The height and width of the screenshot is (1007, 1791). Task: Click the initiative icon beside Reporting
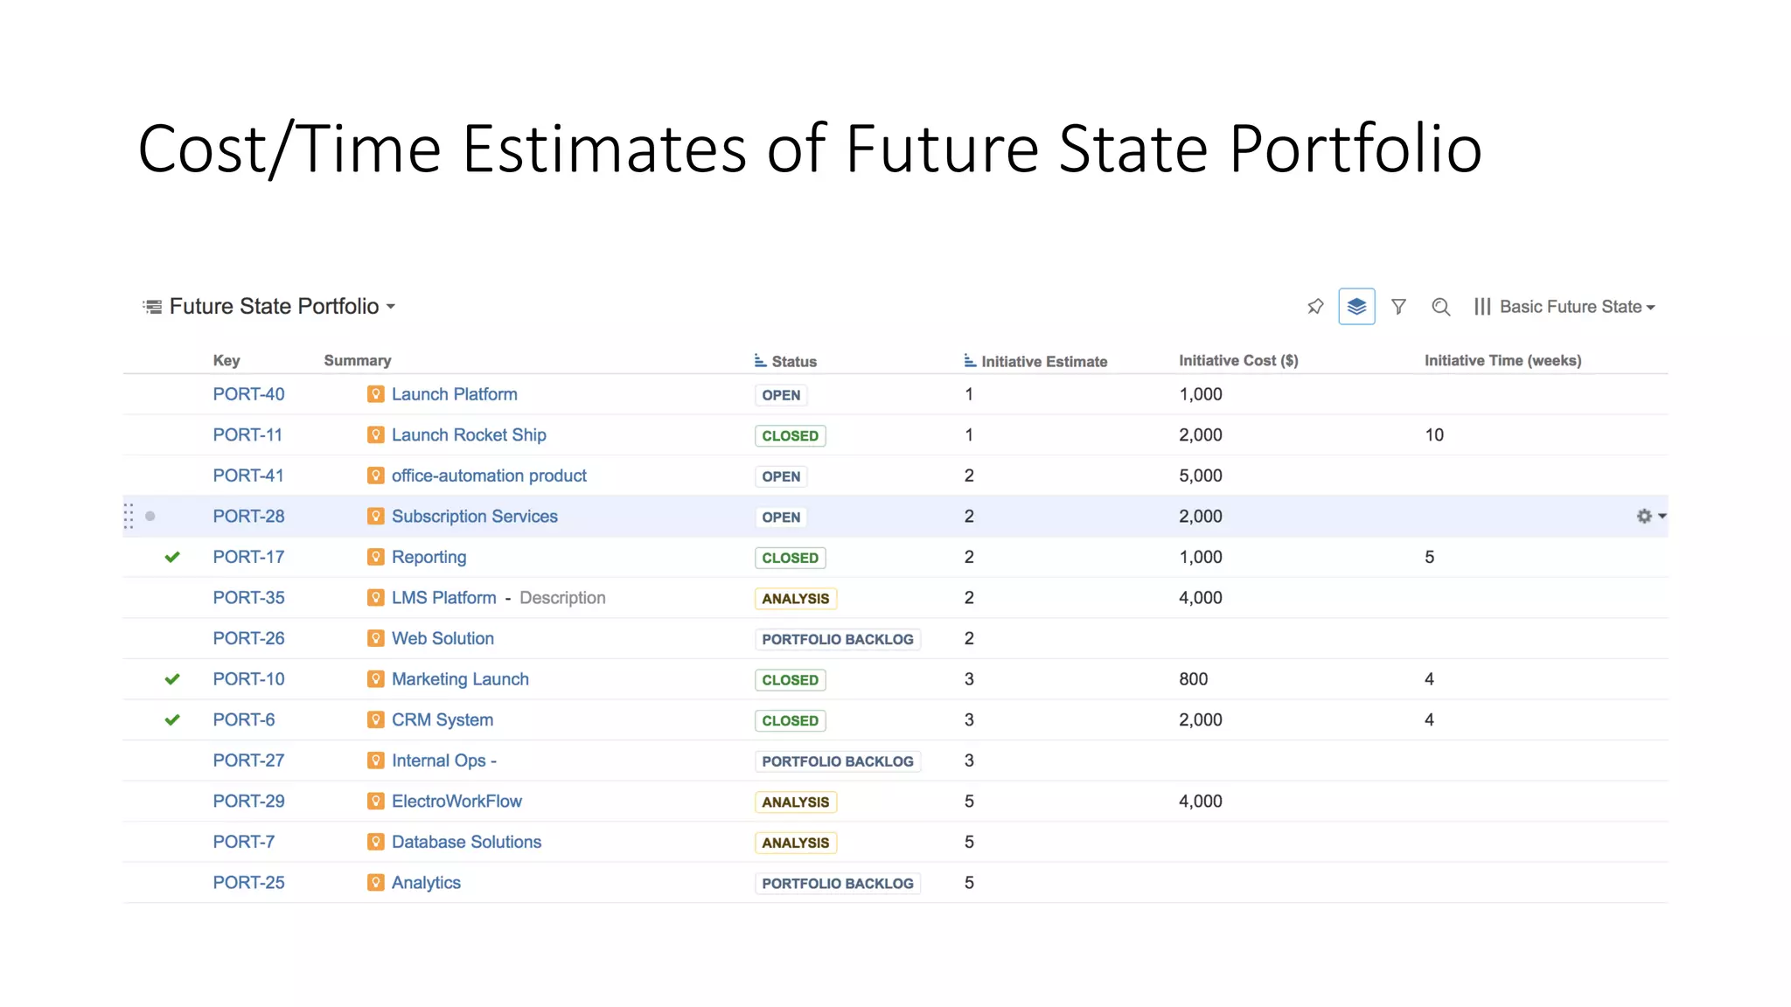(375, 557)
